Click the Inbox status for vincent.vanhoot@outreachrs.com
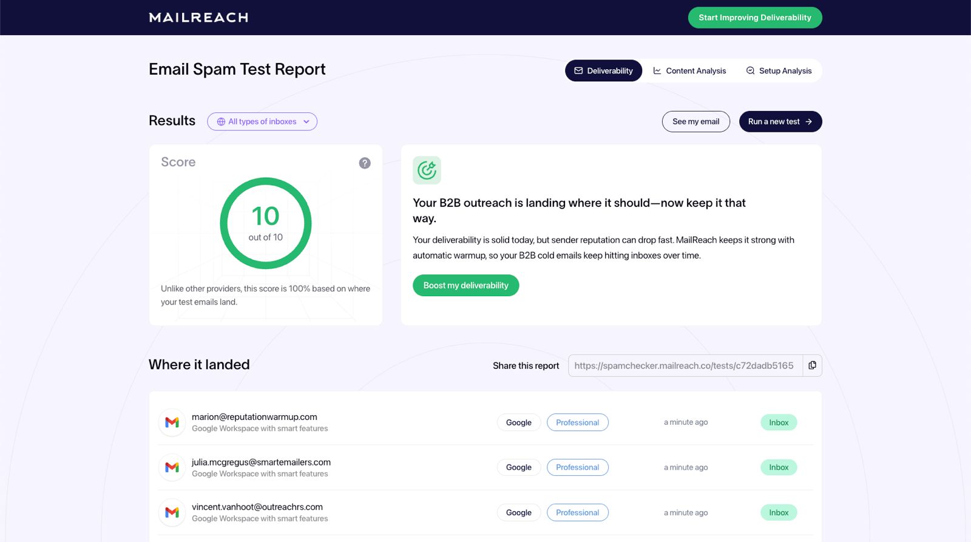This screenshot has height=542, width=971. [x=779, y=512]
